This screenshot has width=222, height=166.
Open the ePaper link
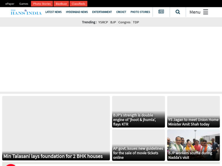point(10,4)
